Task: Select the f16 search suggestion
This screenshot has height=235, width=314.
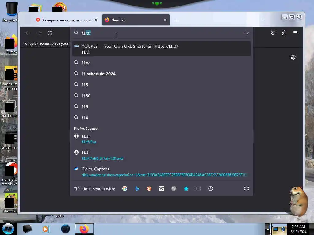Action: (161, 107)
